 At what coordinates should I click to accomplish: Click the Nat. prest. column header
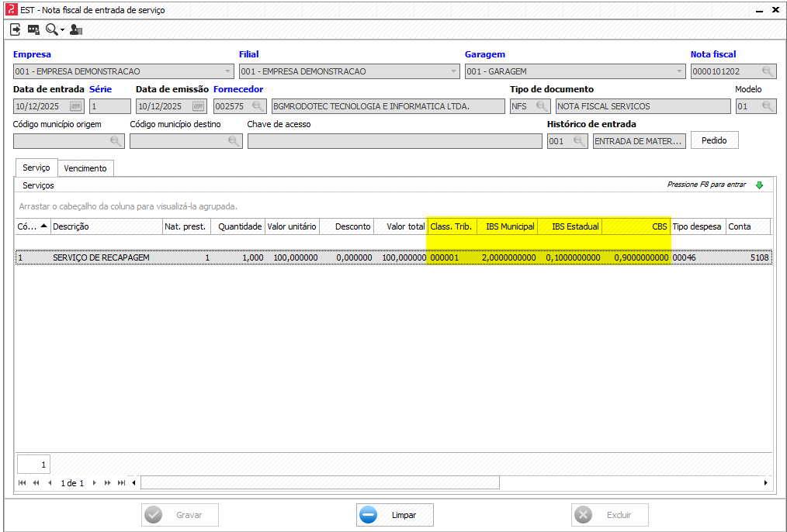click(x=187, y=226)
